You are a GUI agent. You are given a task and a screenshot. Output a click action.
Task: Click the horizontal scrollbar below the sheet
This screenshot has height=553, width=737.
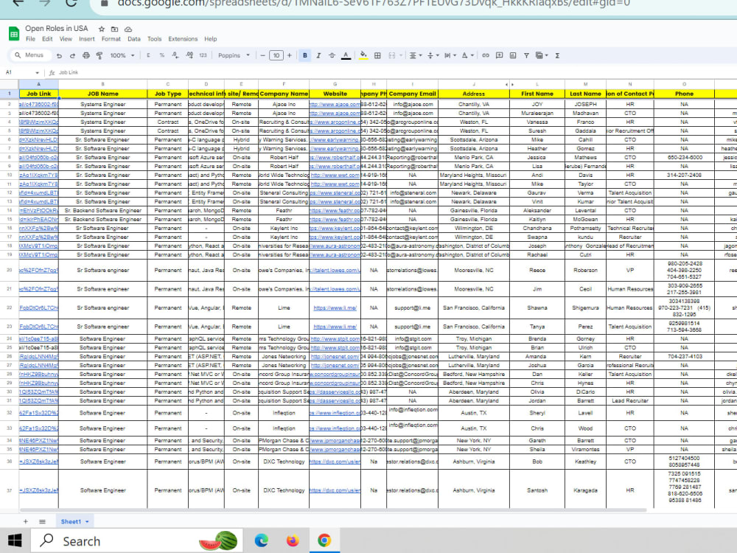click(x=333, y=510)
